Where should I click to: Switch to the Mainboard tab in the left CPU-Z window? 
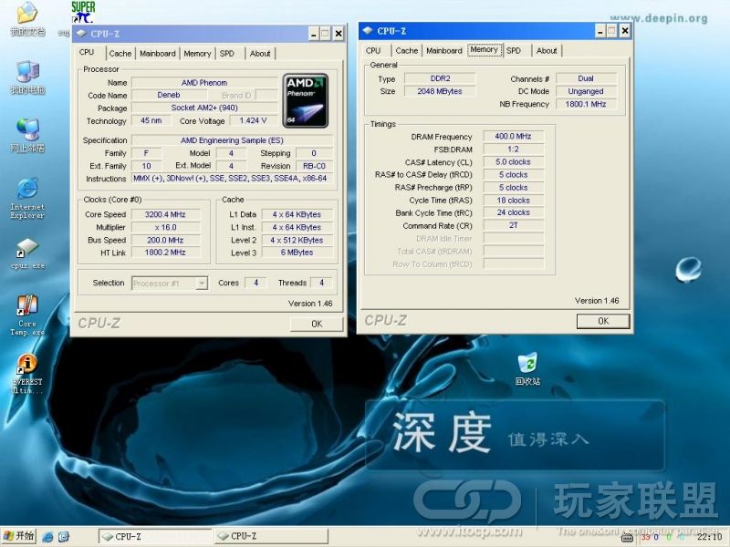[157, 54]
